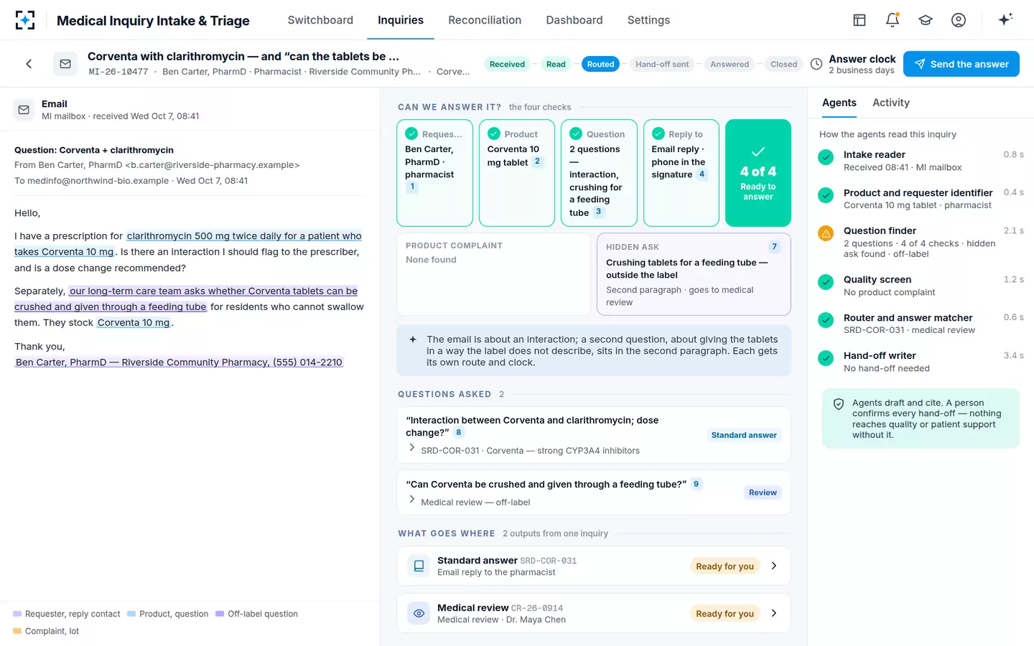This screenshot has height=646, width=1034.
Task: Toggle the Product check card
Action: pos(517,173)
